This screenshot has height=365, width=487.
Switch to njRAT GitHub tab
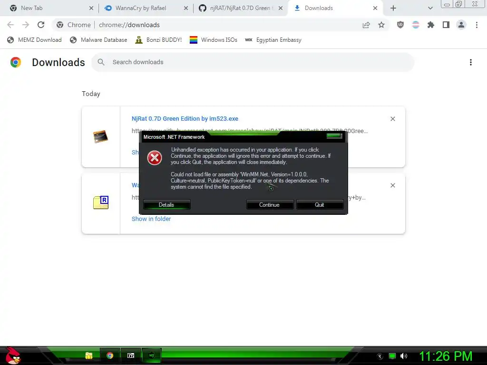pyautogui.click(x=240, y=8)
